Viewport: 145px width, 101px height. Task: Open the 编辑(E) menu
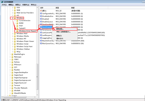click(x=11, y=5)
